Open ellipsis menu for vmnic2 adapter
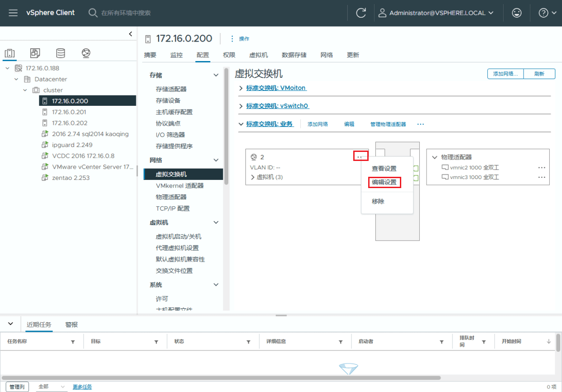The height and width of the screenshot is (392, 562). click(542, 167)
